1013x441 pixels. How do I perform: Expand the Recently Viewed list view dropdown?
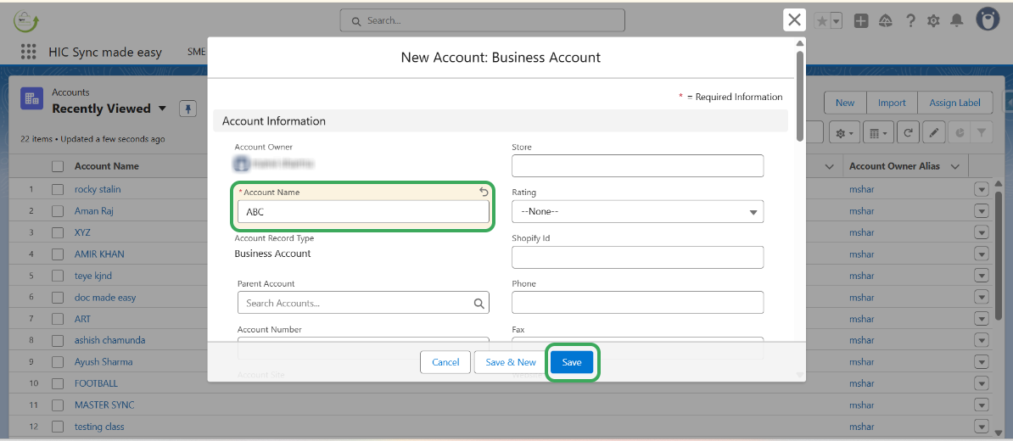[159, 109]
